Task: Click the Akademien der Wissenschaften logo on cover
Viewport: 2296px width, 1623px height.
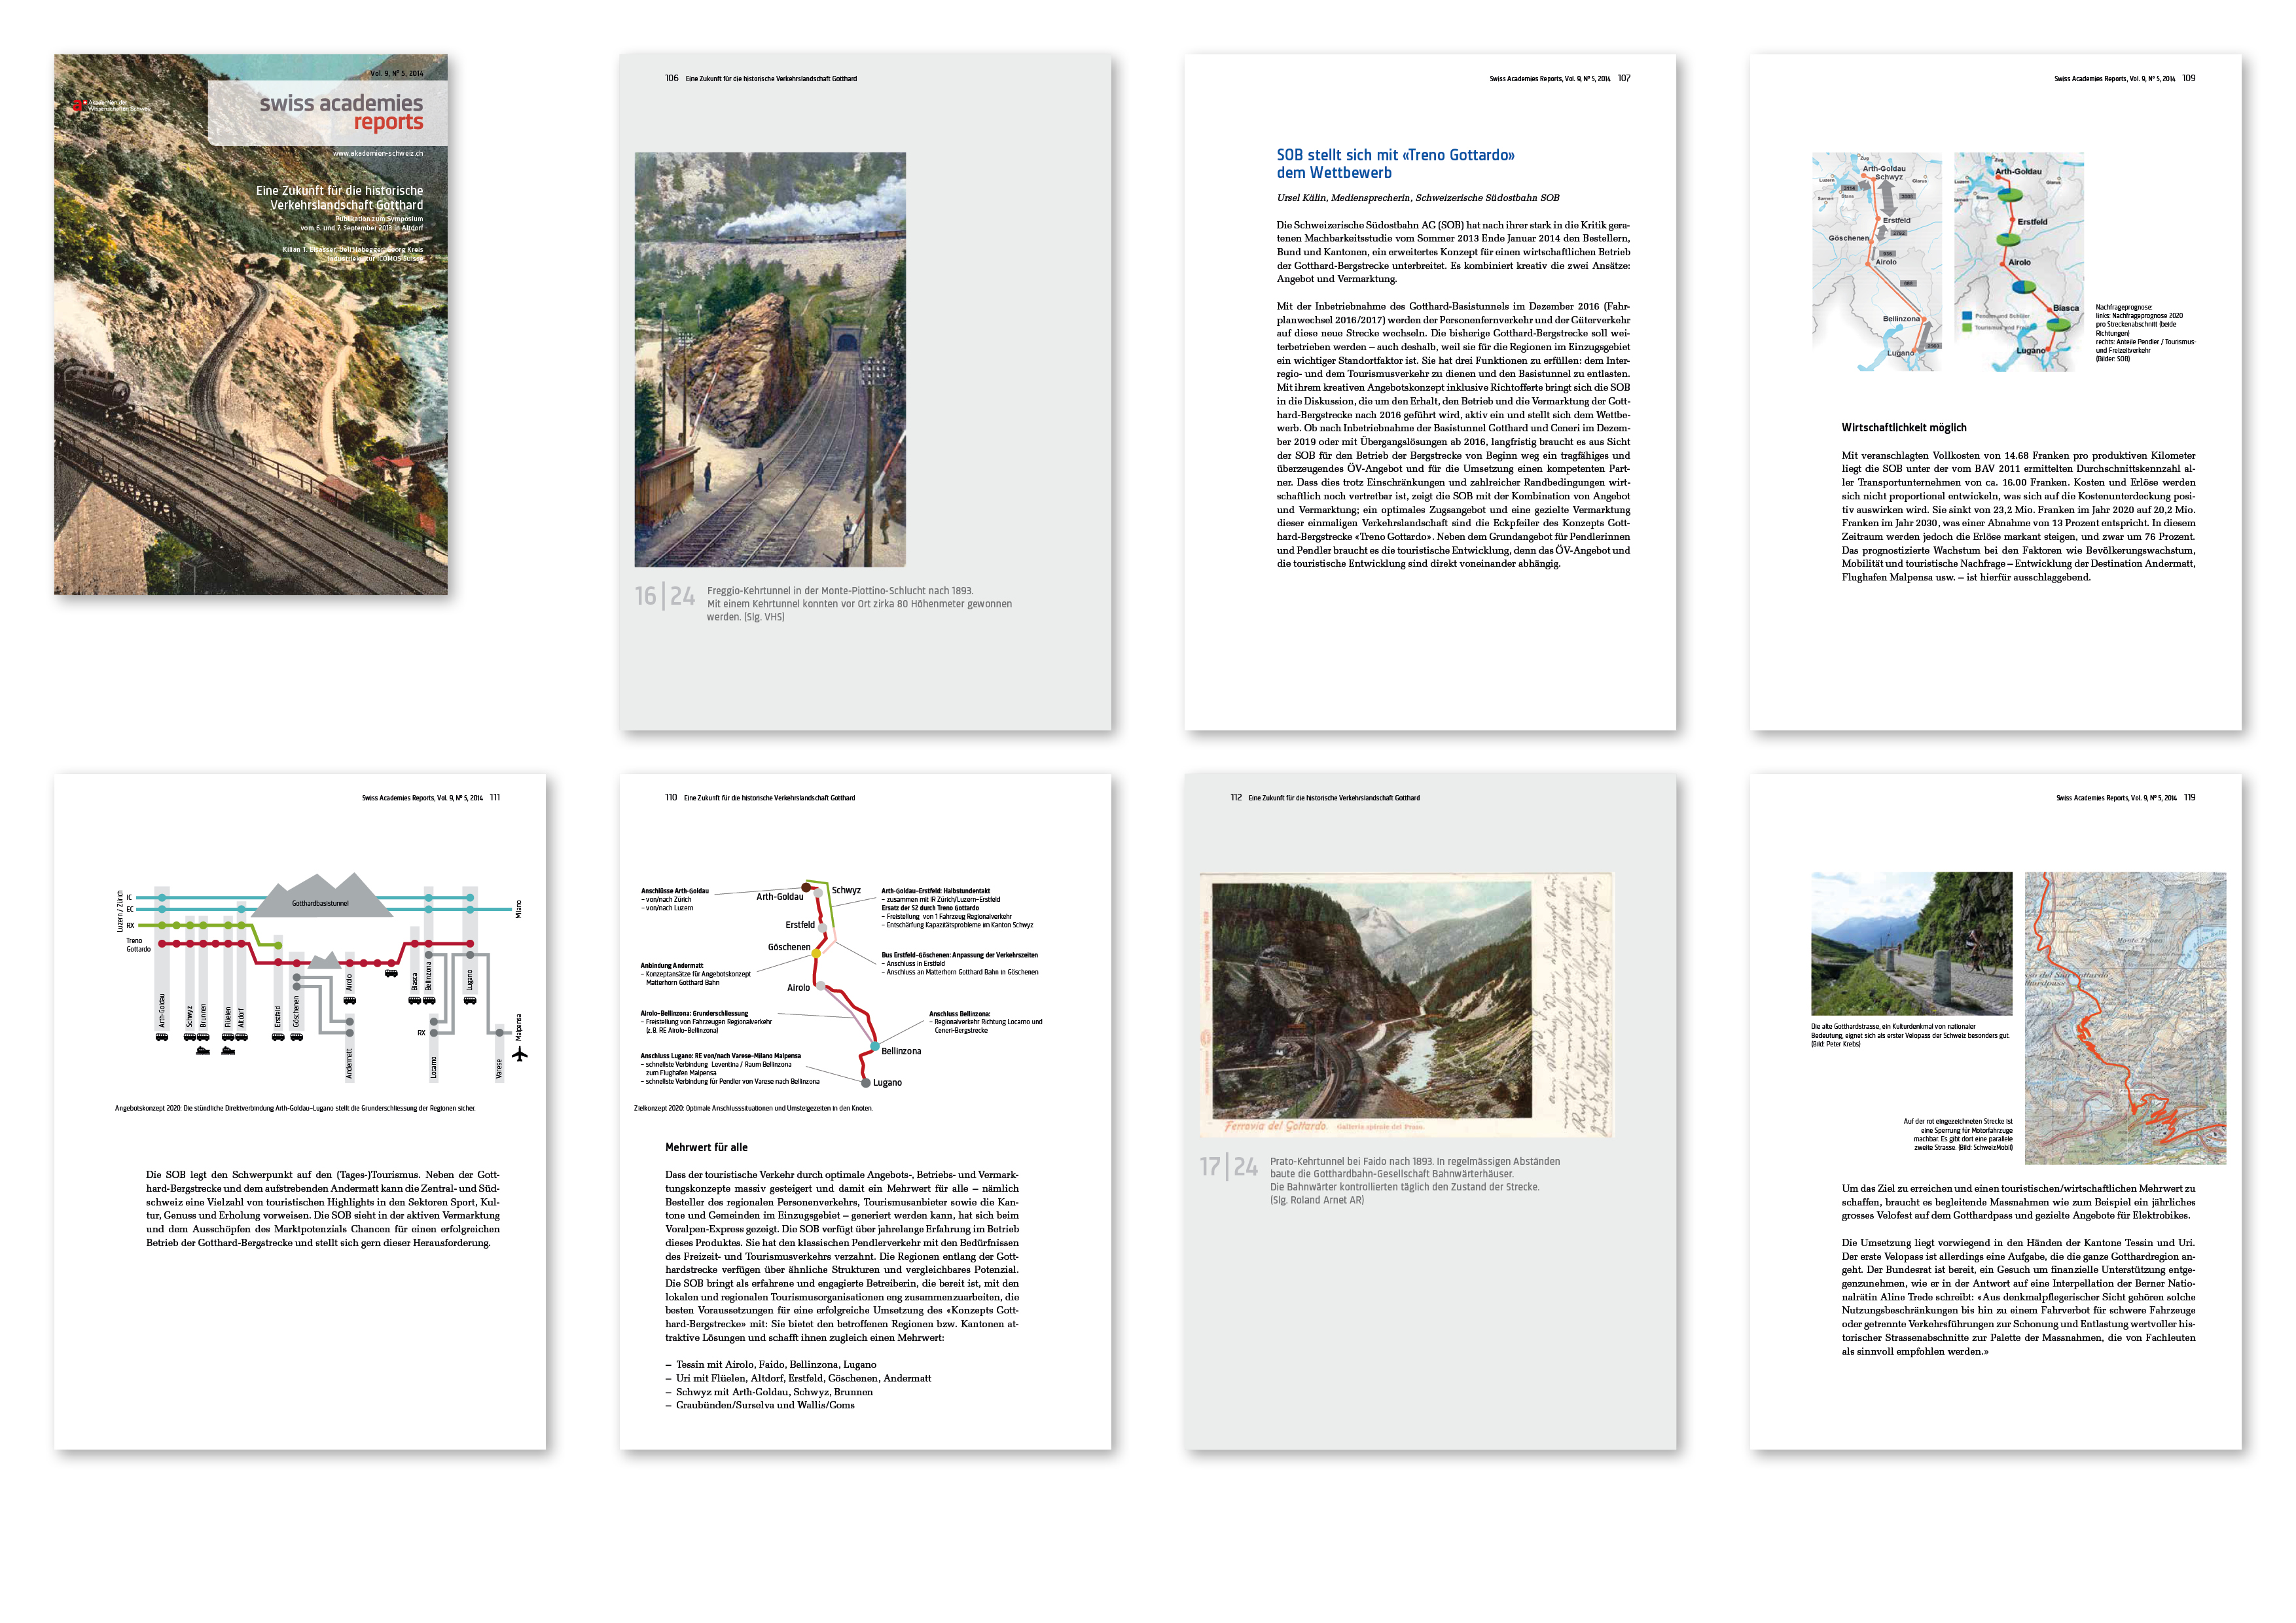Action: (111, 105)
